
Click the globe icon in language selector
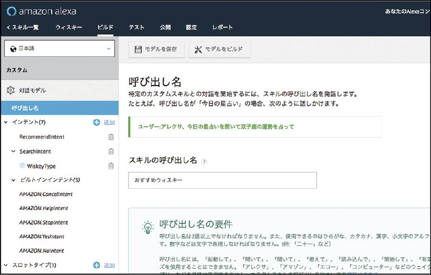[x=13, y=49]
